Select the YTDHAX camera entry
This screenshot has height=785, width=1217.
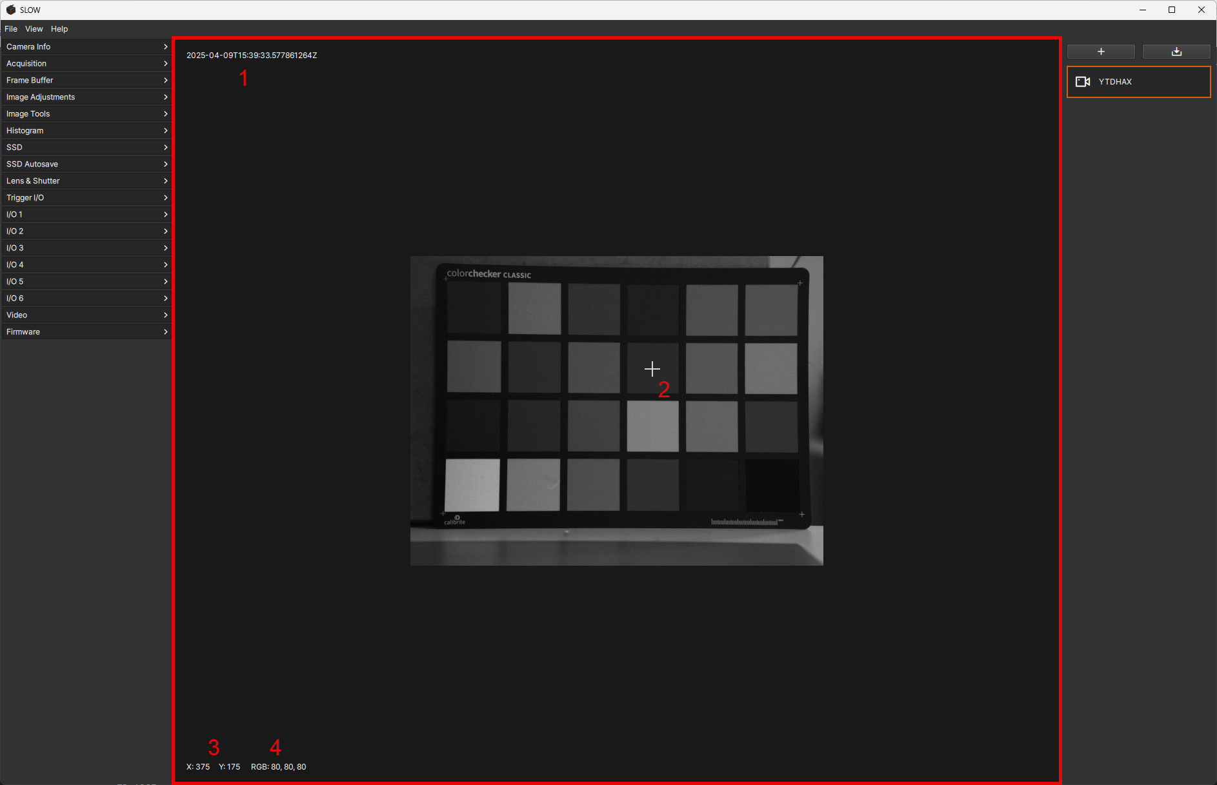[x=1138, y=81]
